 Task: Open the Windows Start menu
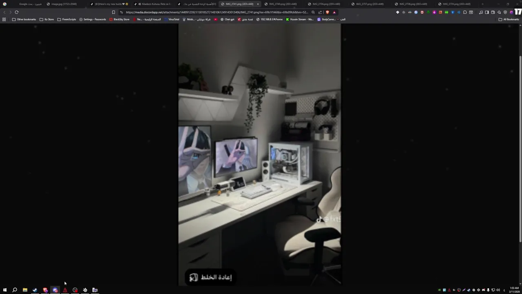(x=5, y=290)
